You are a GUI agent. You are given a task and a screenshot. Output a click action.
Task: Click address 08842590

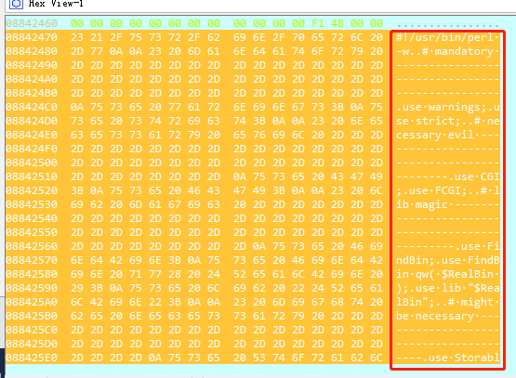point(32,288)
